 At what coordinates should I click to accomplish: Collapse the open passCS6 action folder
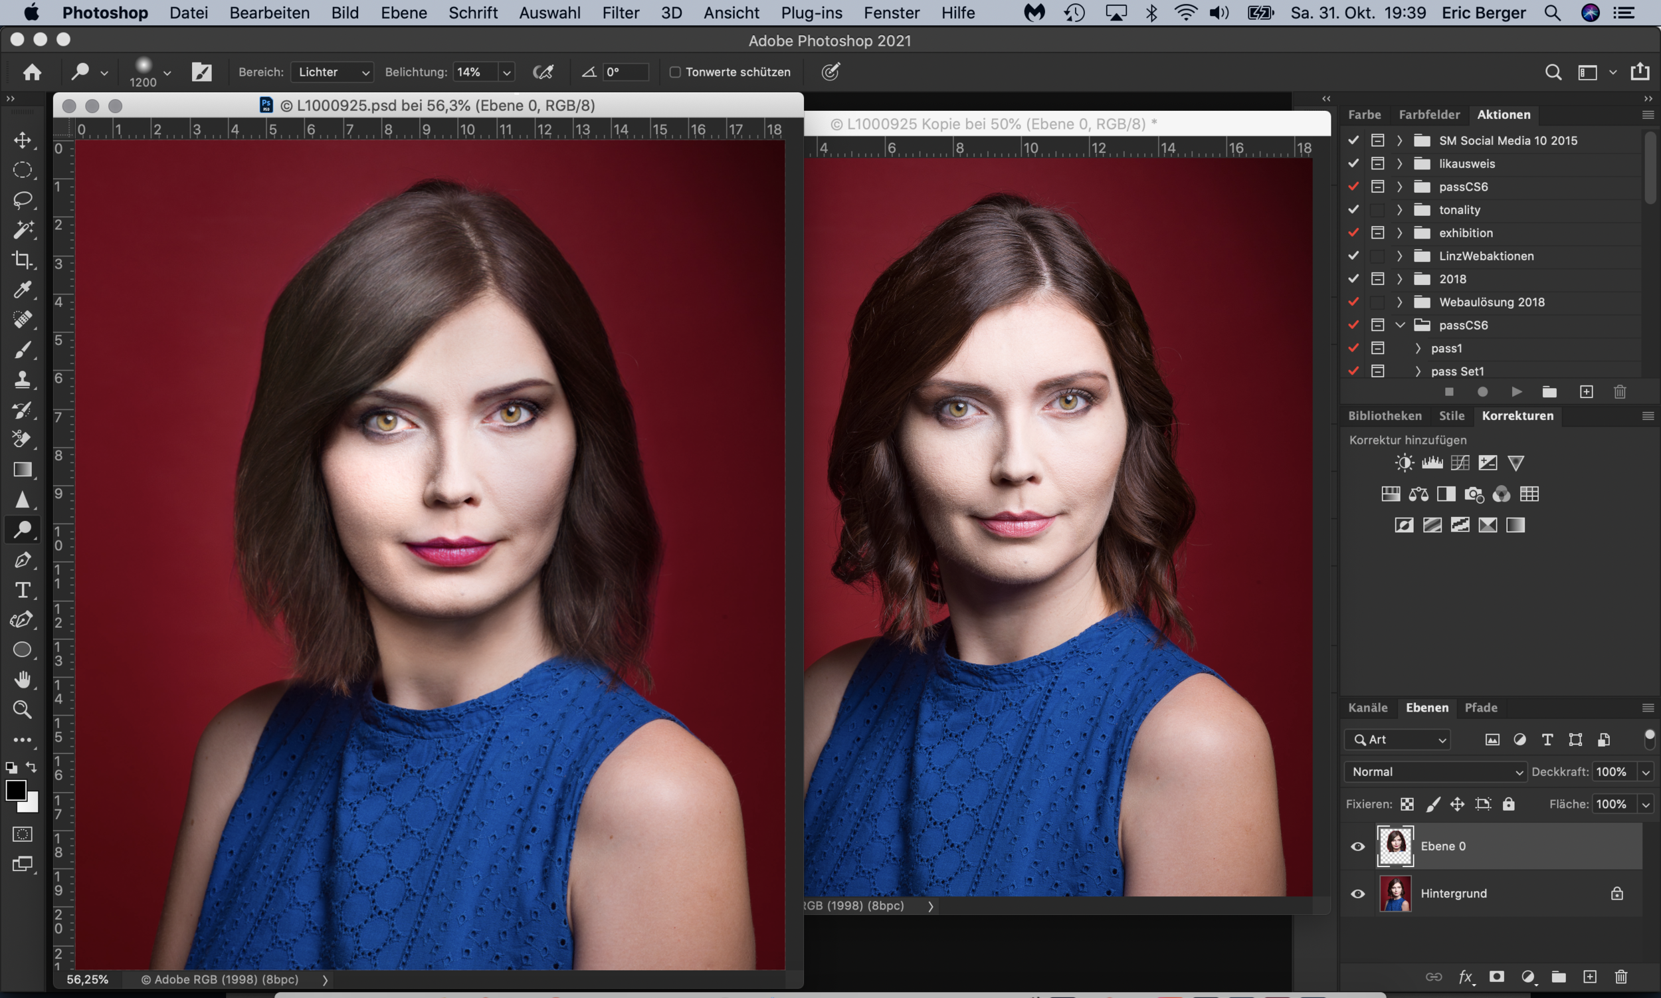(x=1400, y=325)
